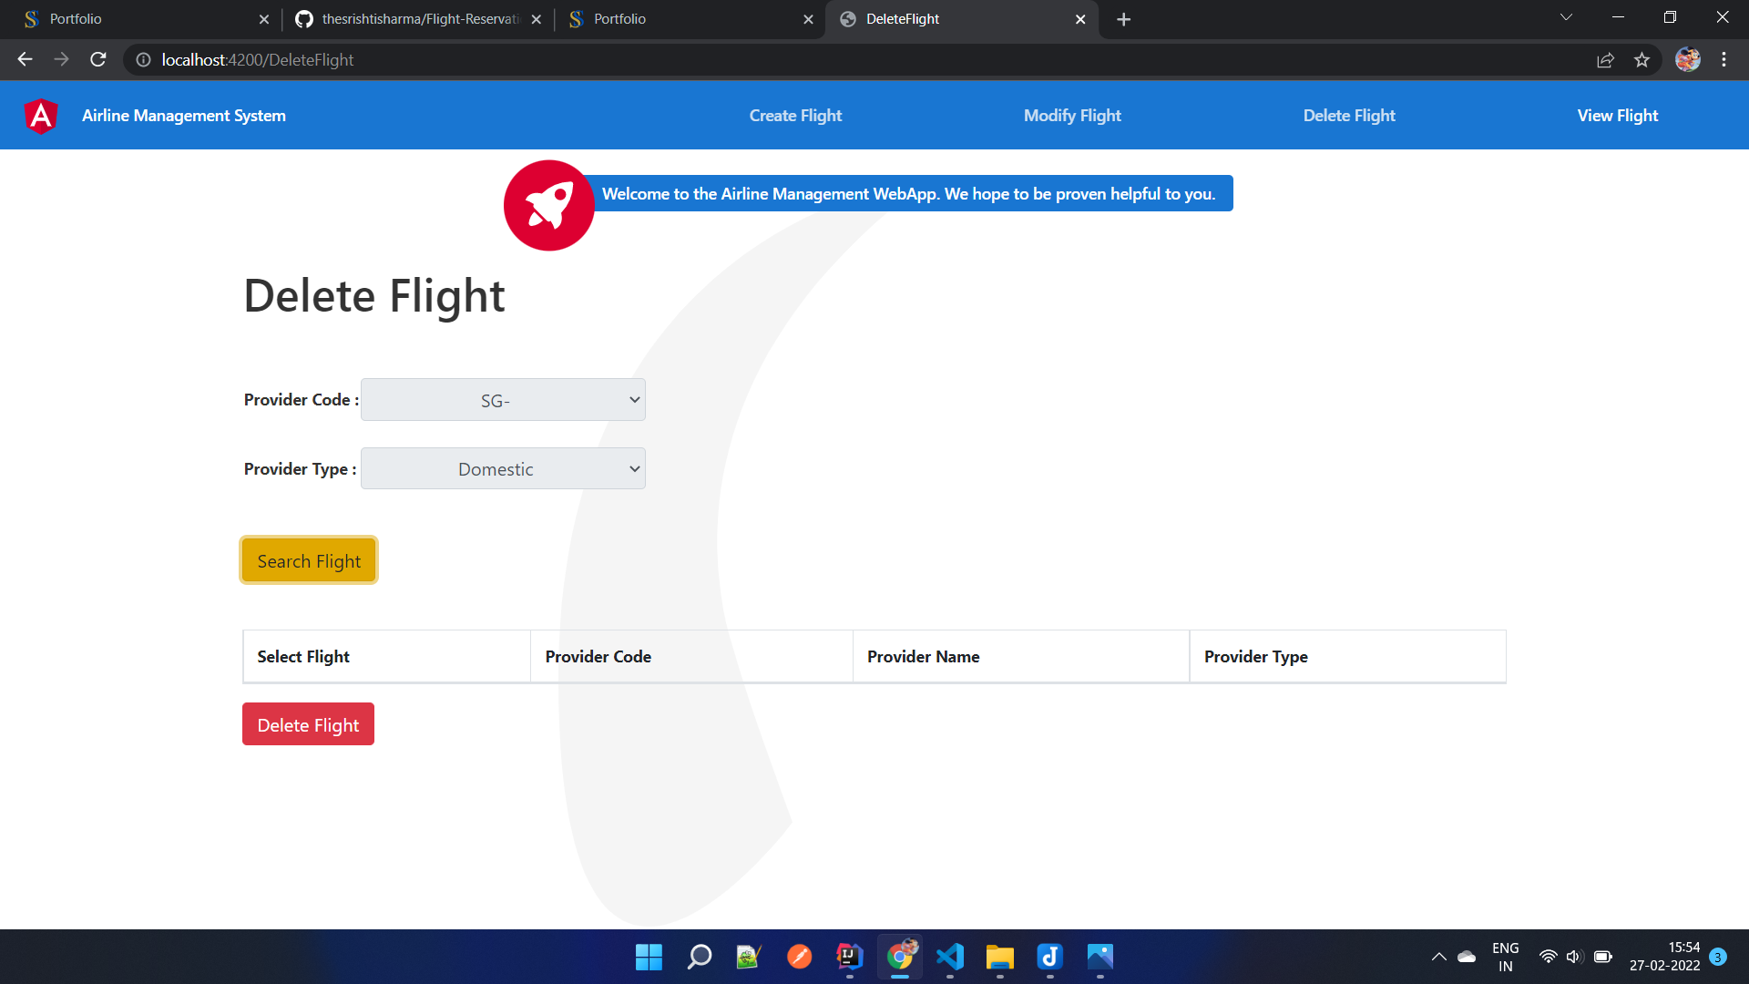1749x984 pixels.
Task: Open Visual Studio Code from the taskbar
Action: coord(950,958)
